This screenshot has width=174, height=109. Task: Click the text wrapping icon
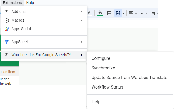153,13
